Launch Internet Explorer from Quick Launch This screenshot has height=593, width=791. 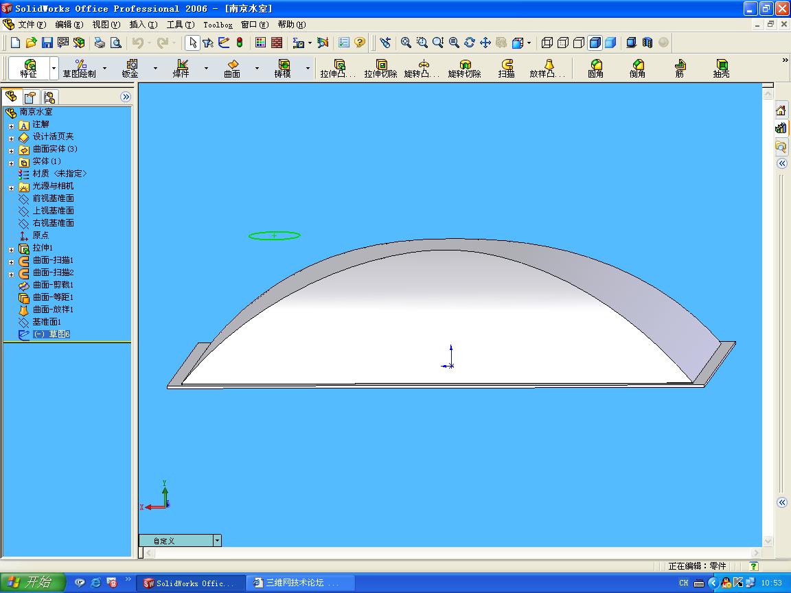tap(96, 583)
